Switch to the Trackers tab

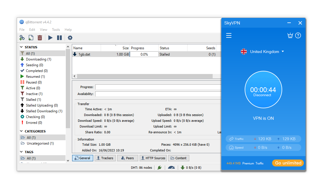tap(105, 158)
